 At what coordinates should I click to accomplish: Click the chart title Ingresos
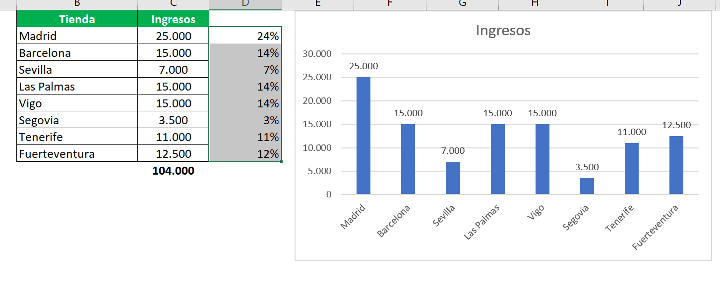coord(503,30)
